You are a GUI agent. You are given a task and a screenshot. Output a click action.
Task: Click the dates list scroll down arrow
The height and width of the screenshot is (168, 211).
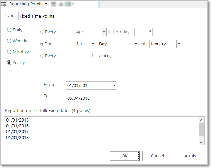pos(201,142)
